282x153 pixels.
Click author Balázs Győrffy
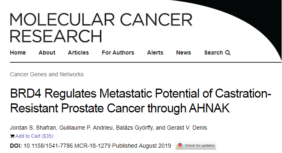pos(135,128)
